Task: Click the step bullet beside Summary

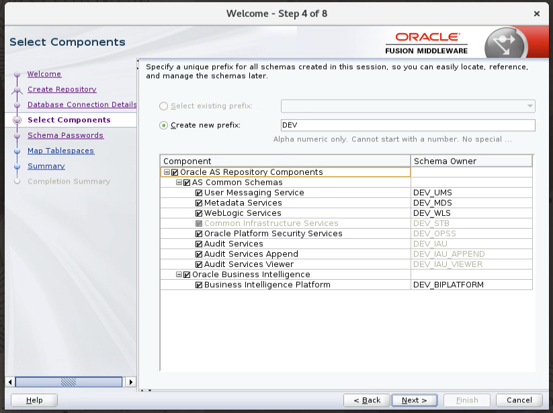Action: (x=17, y=166)
